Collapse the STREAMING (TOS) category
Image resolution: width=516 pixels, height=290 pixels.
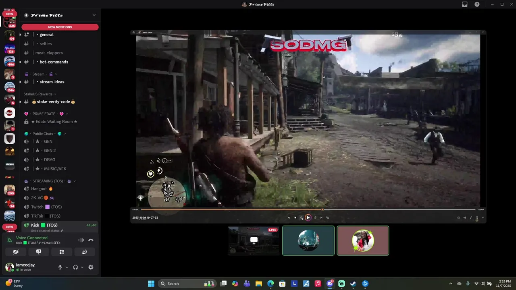(x=50, y=181)
